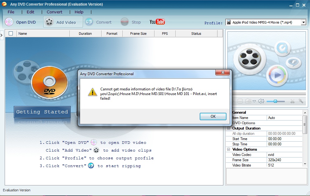Click the stop square under the preview
The image size is (310, 196).
pyautogui.click(x=240, y=101)
